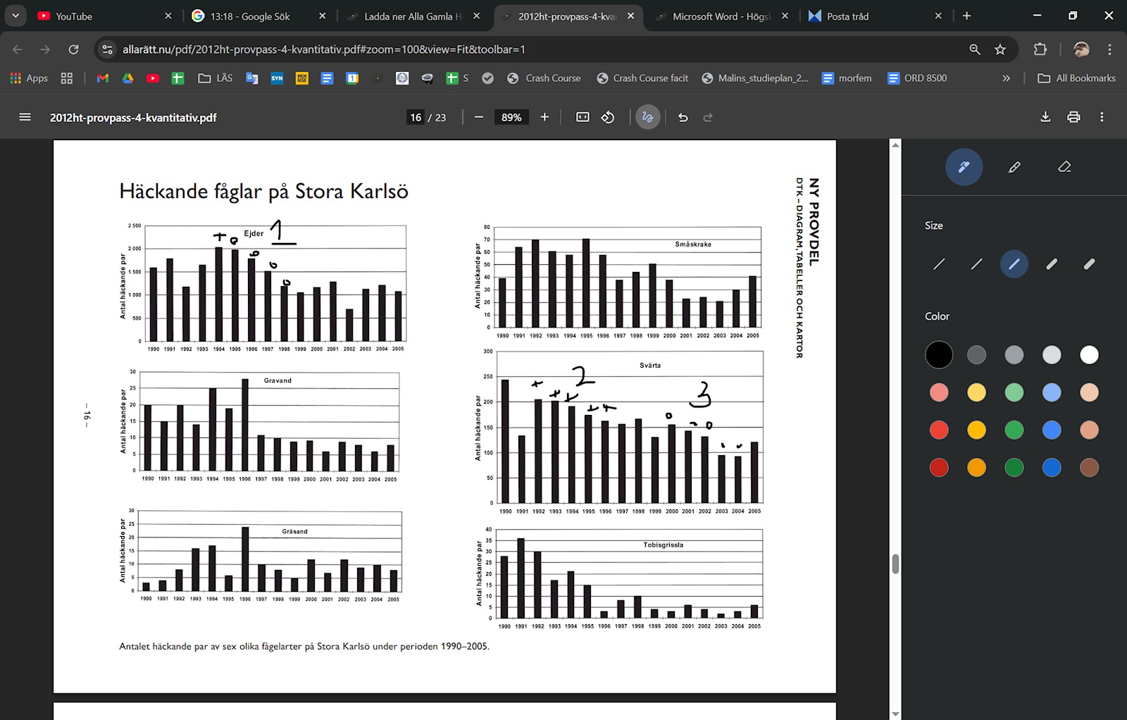Toggle the draw annotation mode

click(x=647, y=117)
